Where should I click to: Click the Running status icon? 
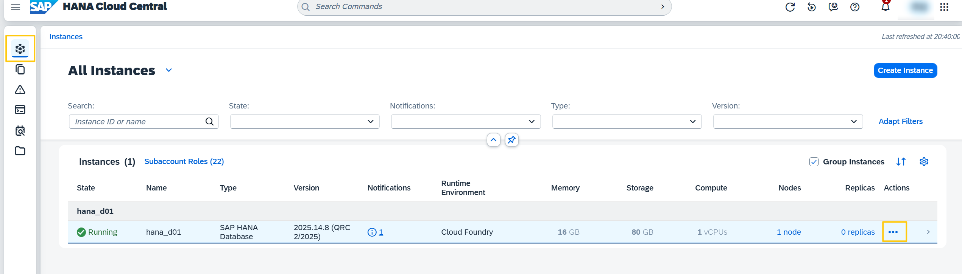point(81,232)
